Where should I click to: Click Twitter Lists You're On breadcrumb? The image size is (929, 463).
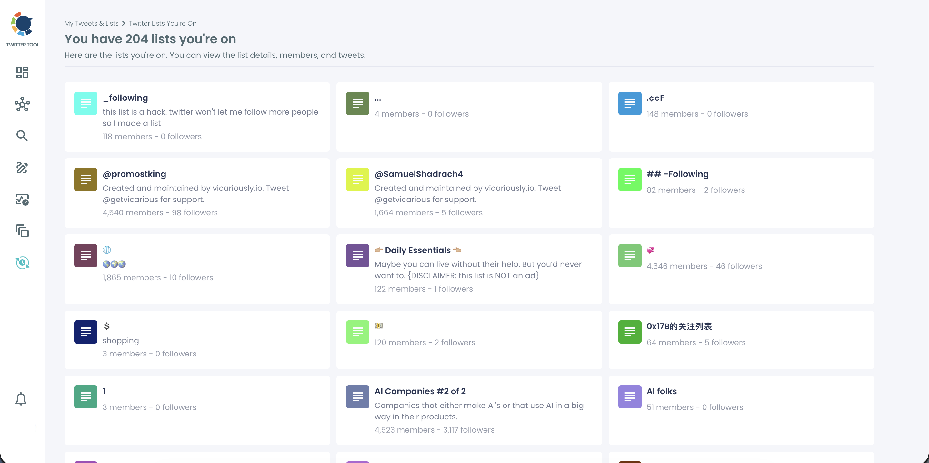pyautogui.click(x=163, y=23)
